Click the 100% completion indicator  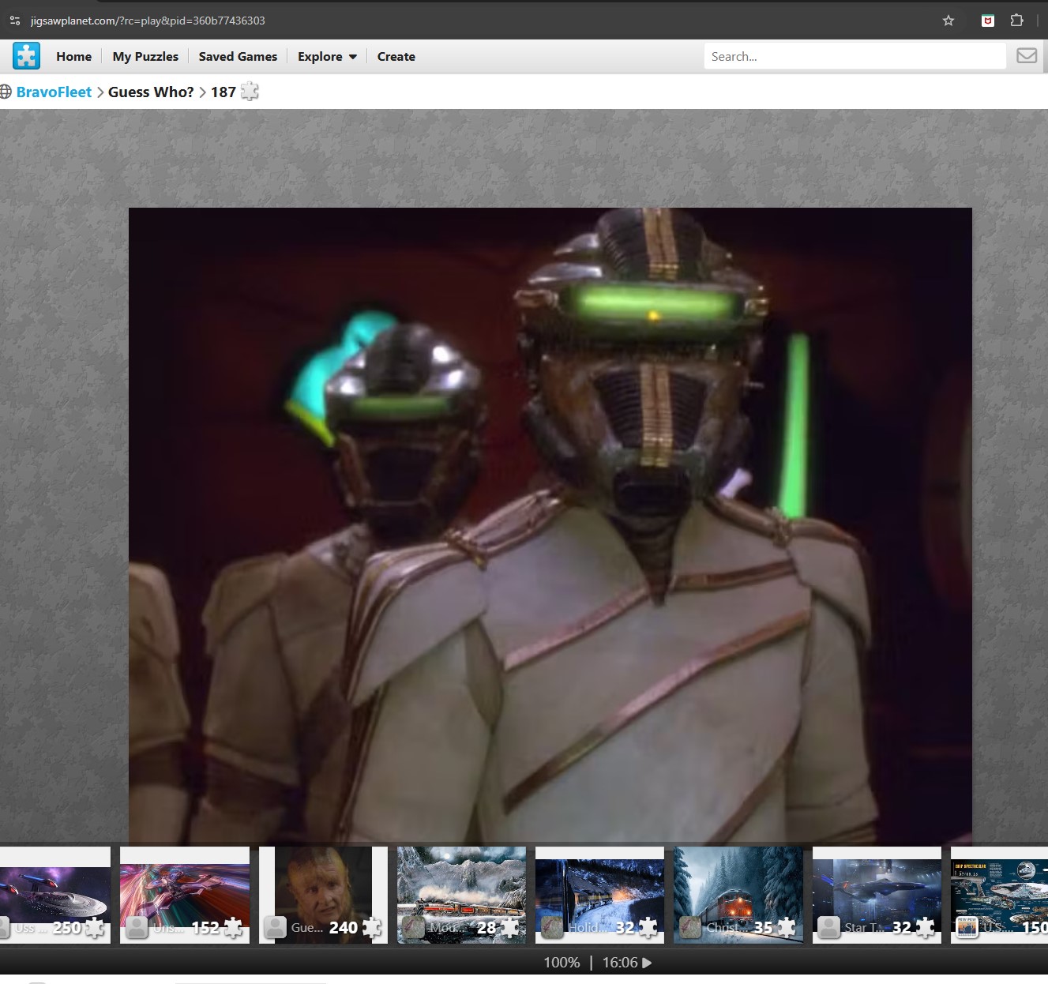(x=562, y=963)
